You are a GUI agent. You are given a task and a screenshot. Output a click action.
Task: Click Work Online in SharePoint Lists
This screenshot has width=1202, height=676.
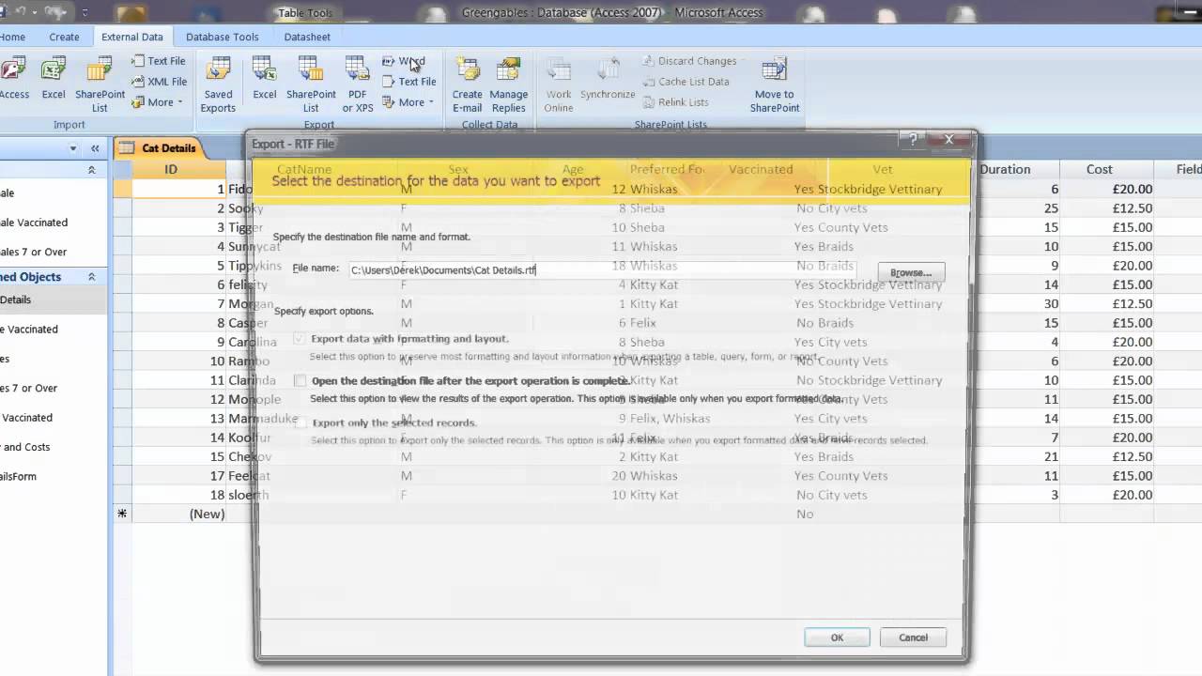559,84
